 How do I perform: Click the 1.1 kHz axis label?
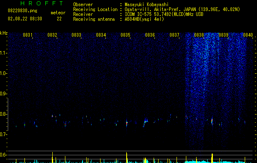click(x=3, y=53)
